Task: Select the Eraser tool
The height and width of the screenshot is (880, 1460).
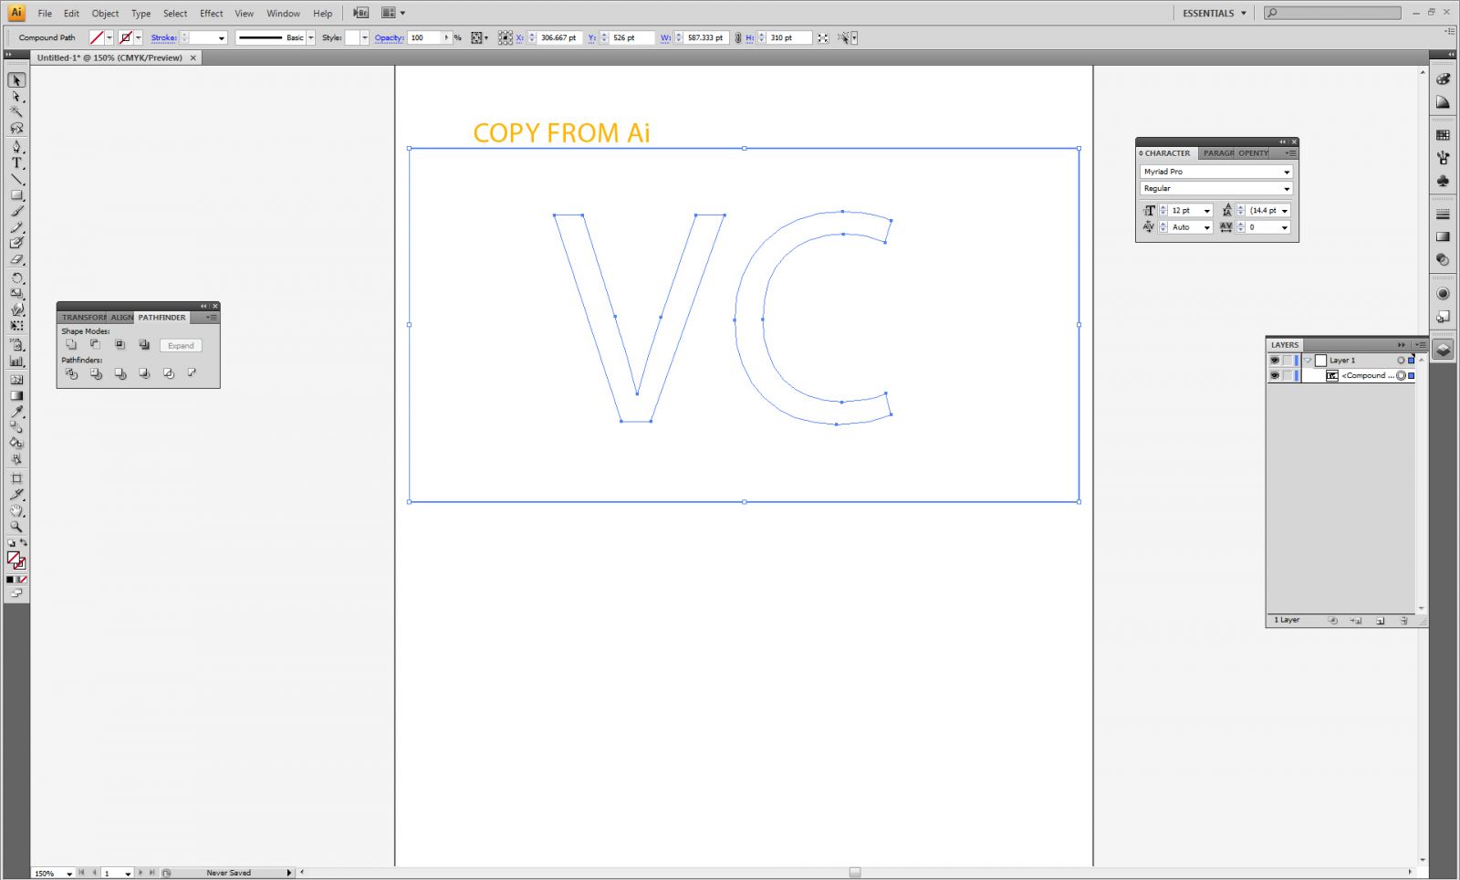Action: point(16,260)
